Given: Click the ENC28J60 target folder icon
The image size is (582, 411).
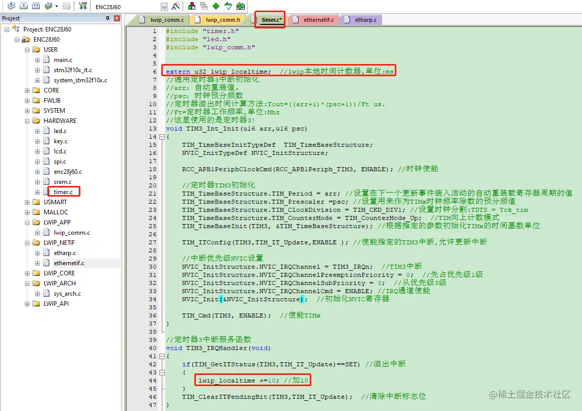Looking at the screenshot, I should pos(26,40).
